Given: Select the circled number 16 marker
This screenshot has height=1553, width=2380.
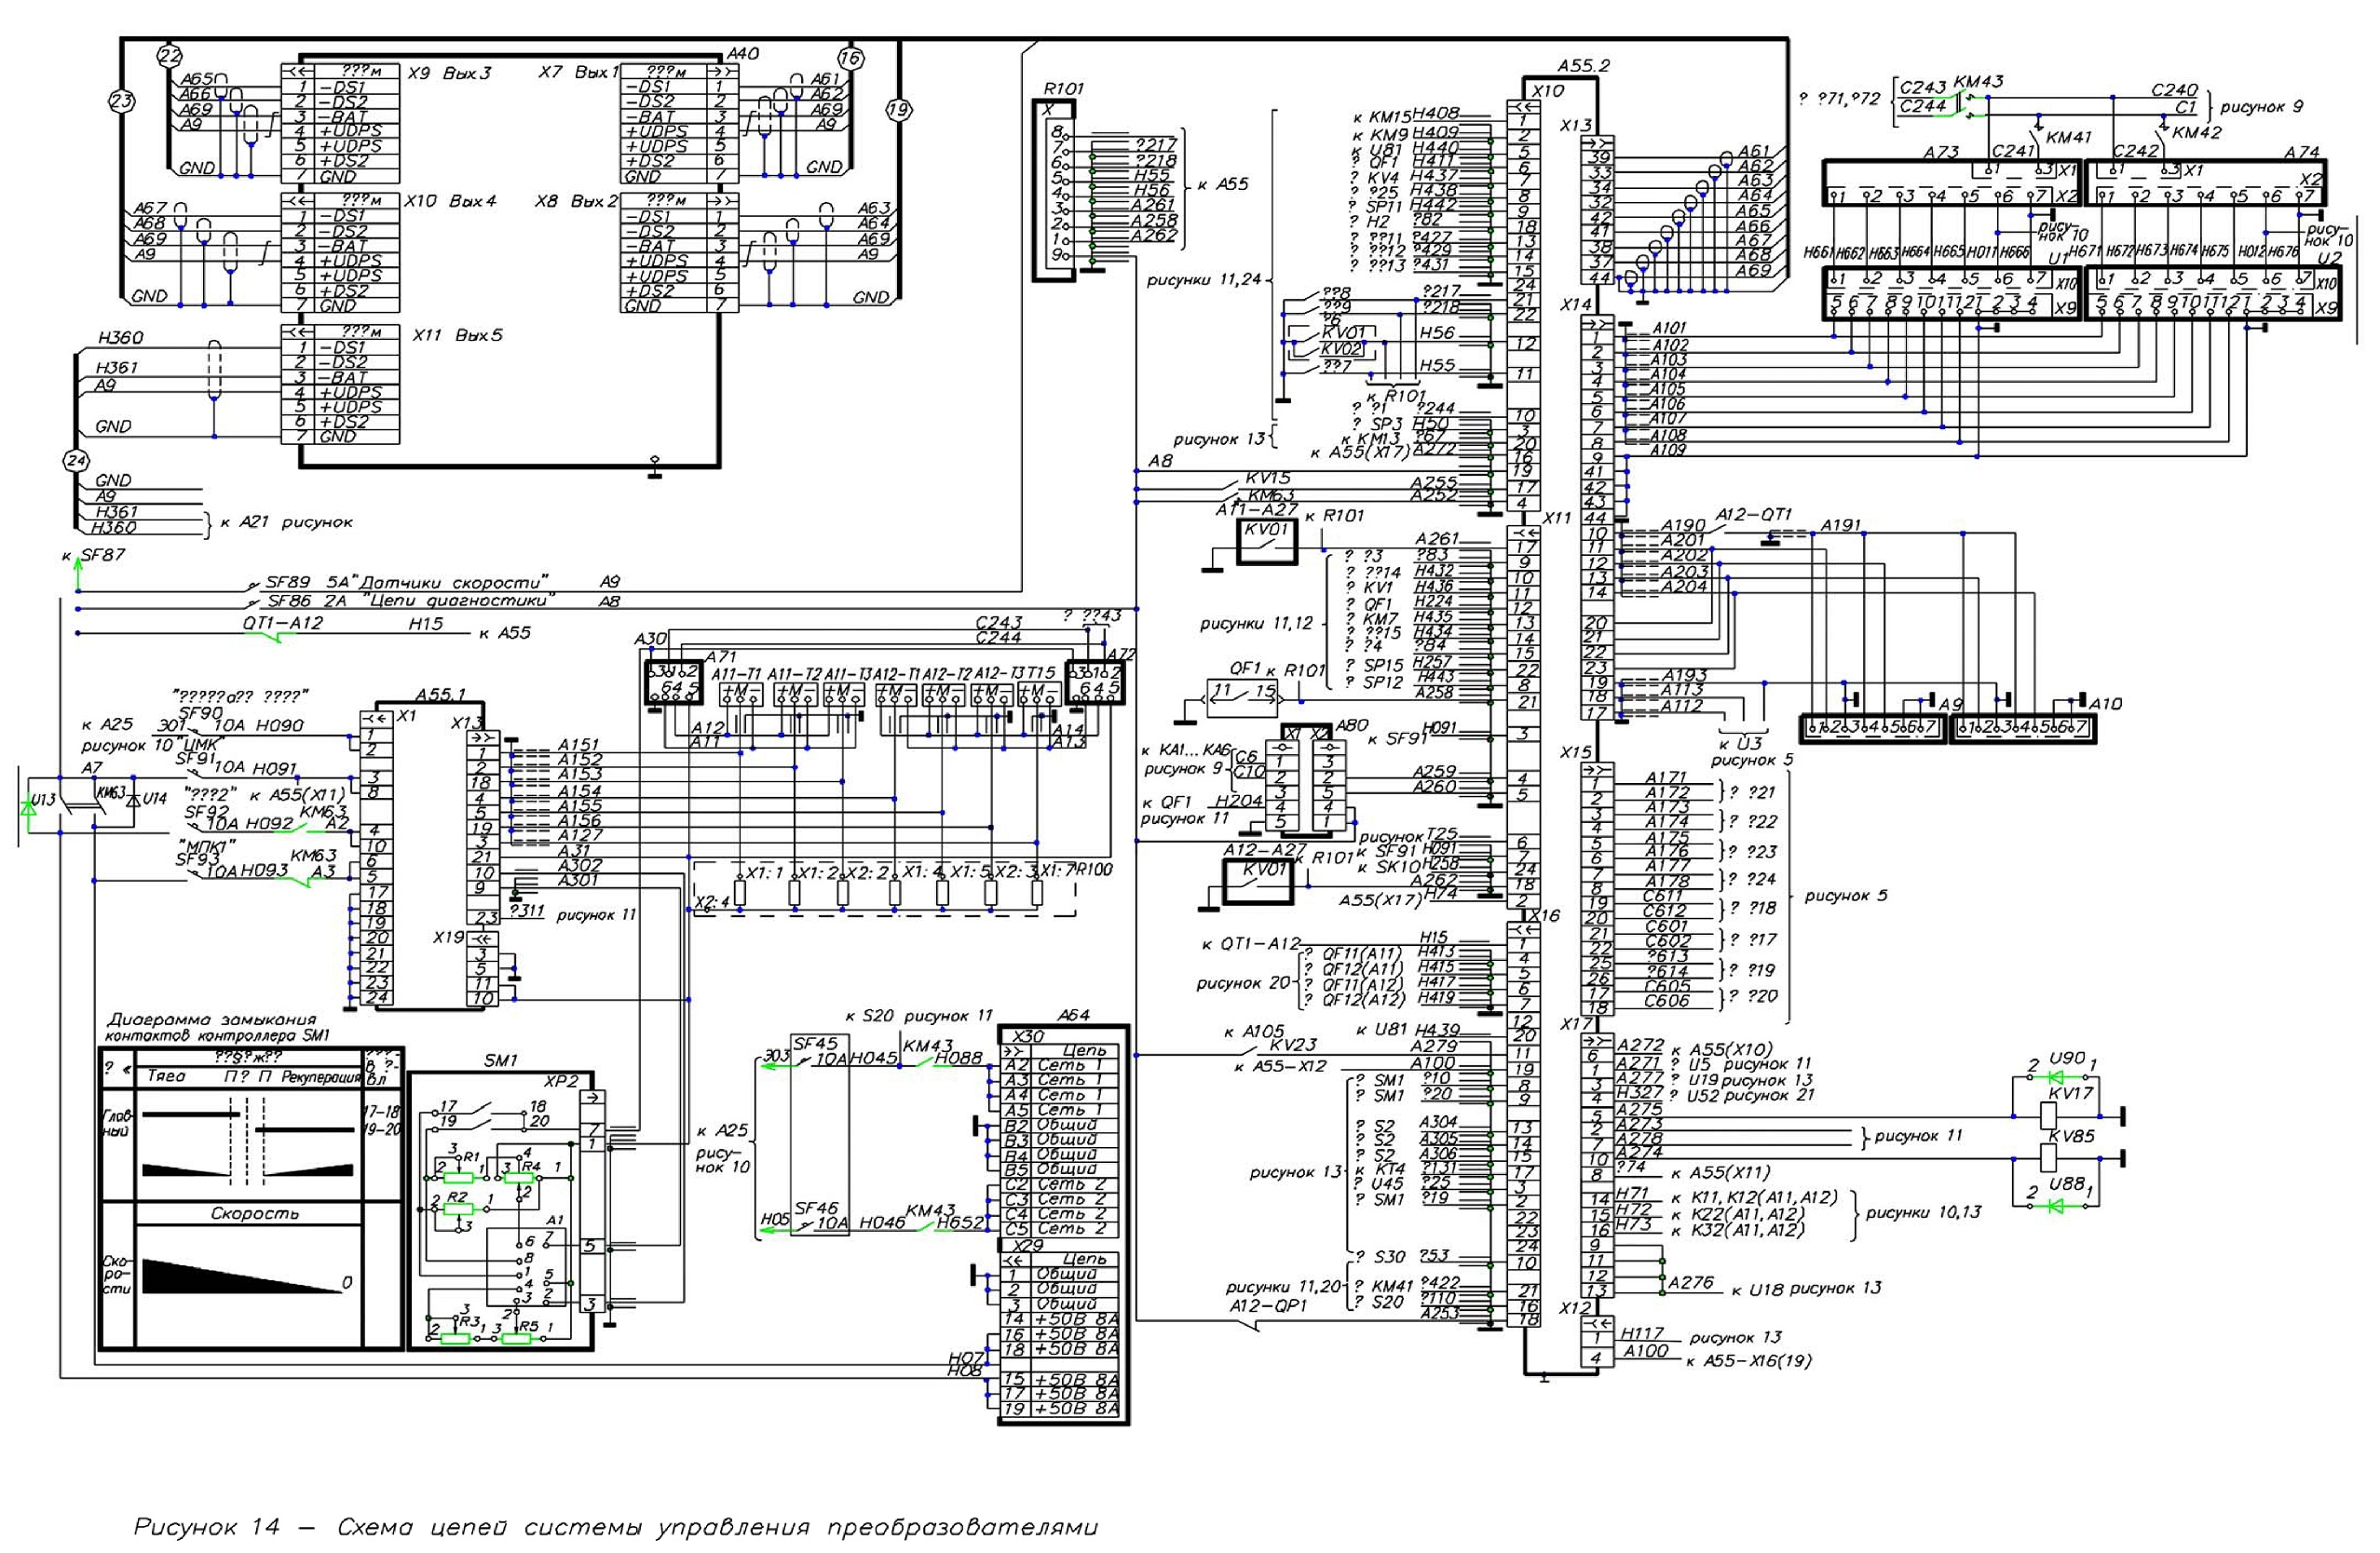Looking at the screenshot, I should pos(851,58).
